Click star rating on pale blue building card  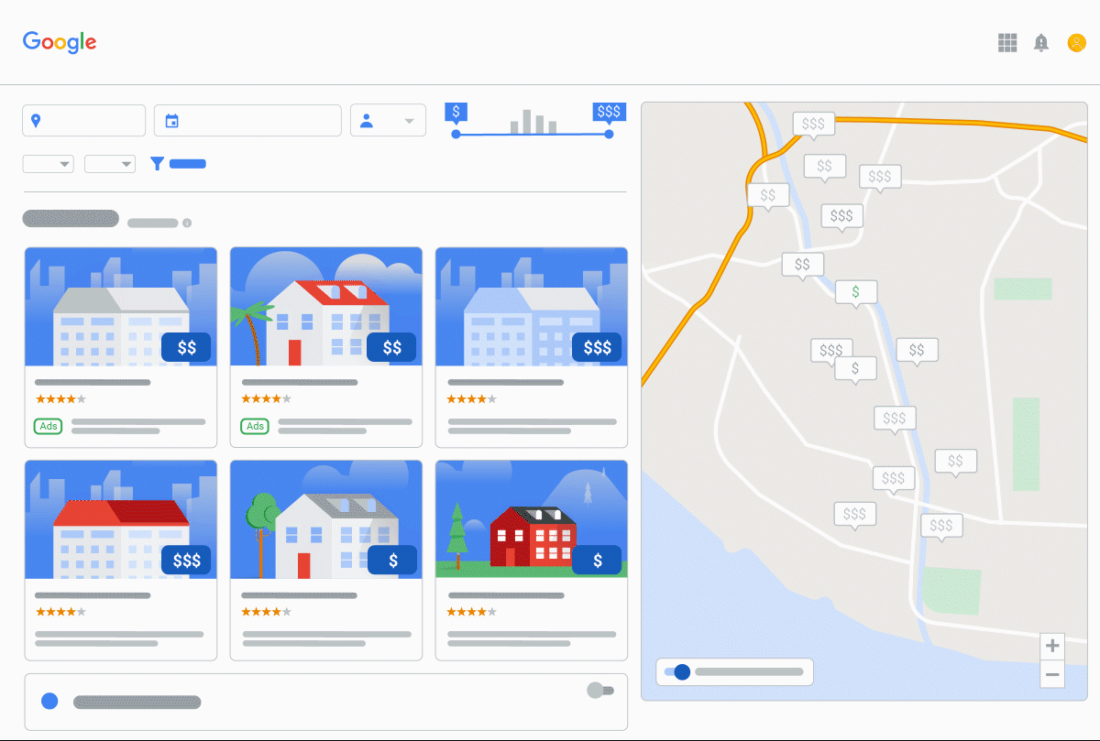[x=472, y=399]
